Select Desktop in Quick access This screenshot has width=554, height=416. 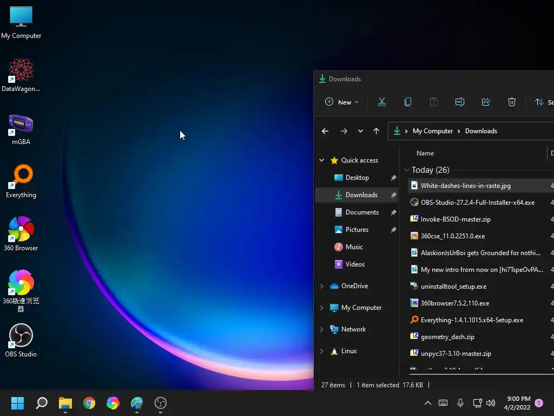[357, 178]
